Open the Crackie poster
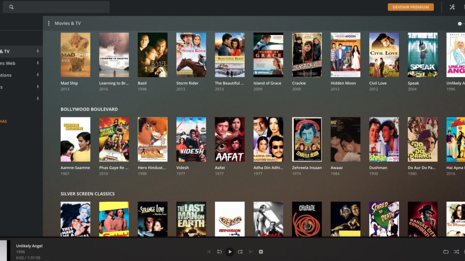This screenshot has width=465, height=261. pos(307,55)
